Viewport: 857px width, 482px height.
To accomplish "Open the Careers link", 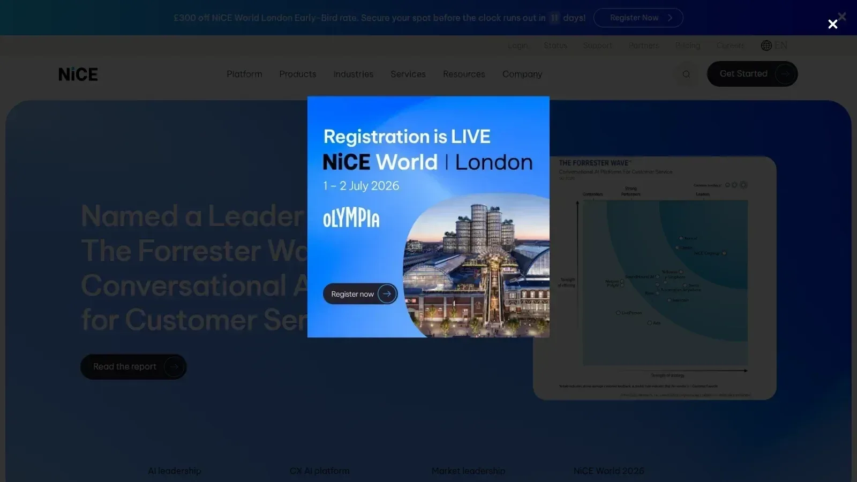I will 730,46.
